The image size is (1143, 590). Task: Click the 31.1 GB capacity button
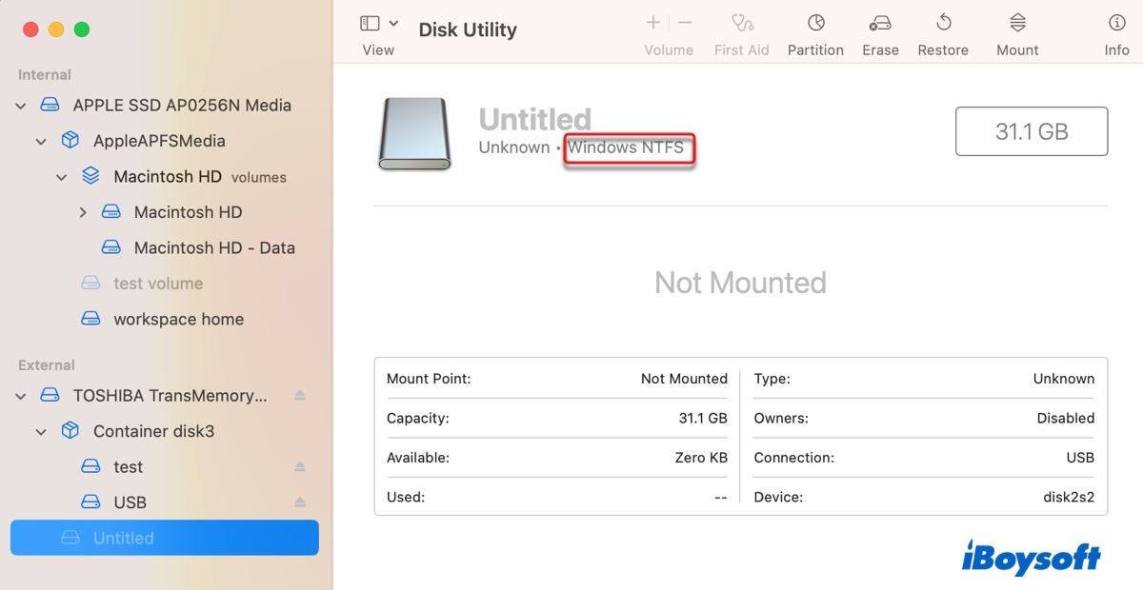1031,131
